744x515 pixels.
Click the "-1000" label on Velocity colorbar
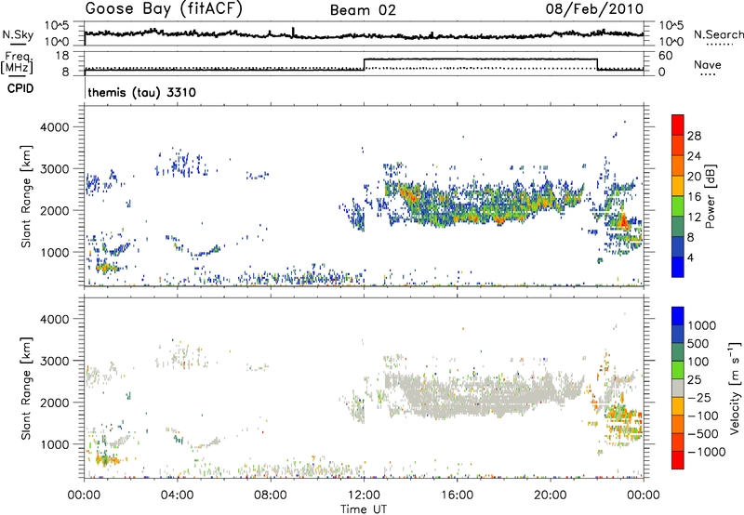point(707,452)
